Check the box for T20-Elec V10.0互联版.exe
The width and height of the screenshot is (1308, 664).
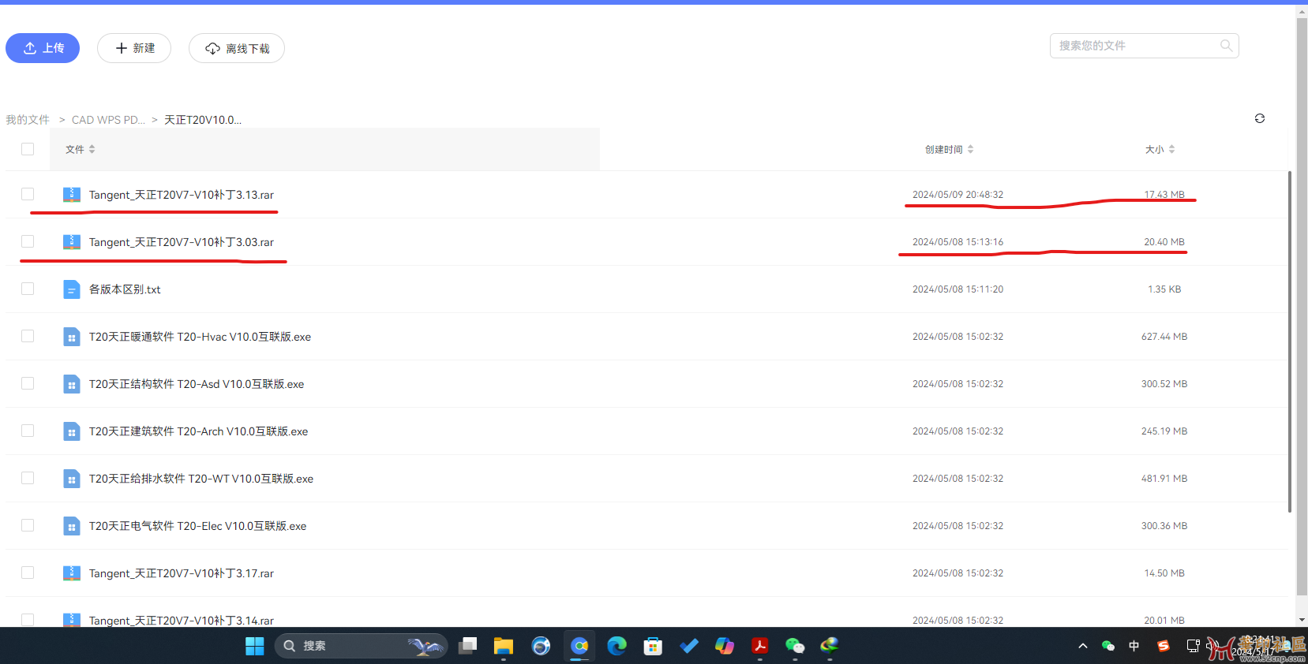pos(28,525)
